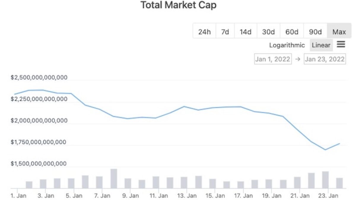This screenshot has width=356, height=200.
Task: Click the volume bar above 23. Jan
Action: [325, 180]
